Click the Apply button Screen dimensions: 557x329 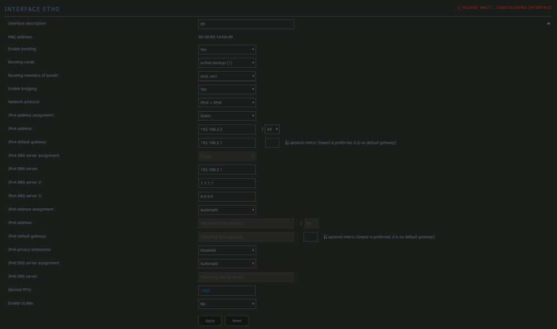click(x=209, y=321)
